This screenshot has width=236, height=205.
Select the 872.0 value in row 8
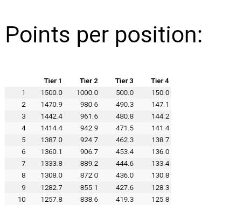coord(89,175)
